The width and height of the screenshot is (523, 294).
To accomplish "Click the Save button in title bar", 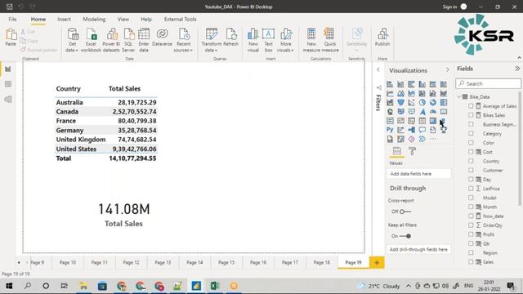I will coord(9,7).
